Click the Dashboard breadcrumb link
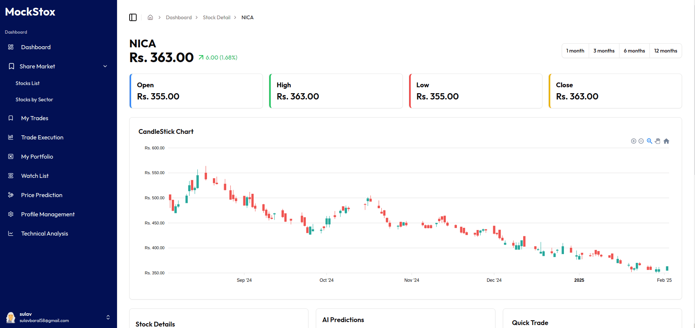 point(179,17)
